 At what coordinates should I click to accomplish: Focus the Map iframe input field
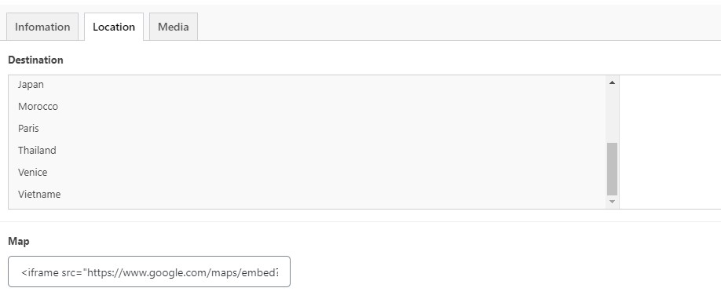pos(149,272)
